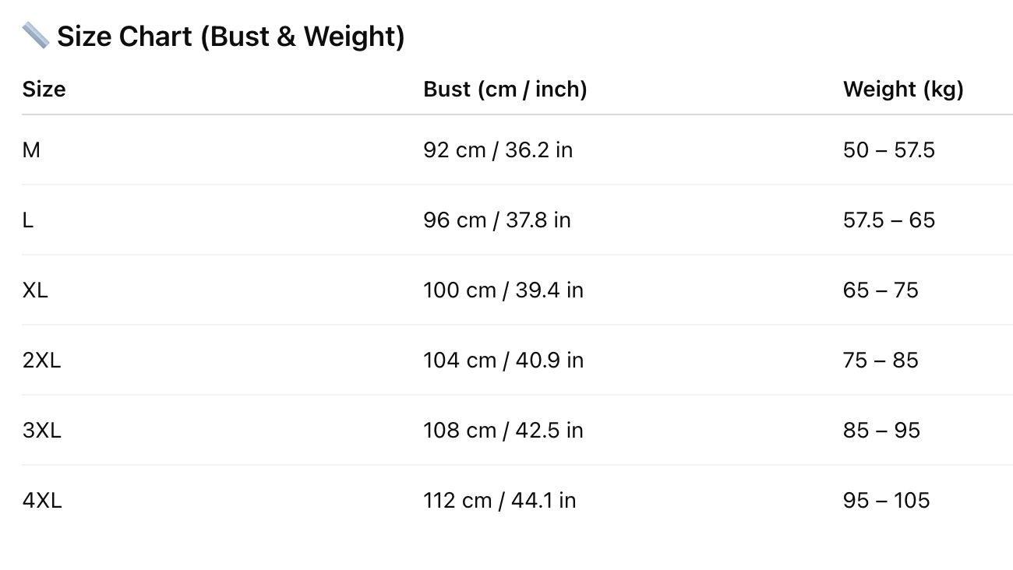Click the 85 – 95 weight range
Viewport: 1013px width, 570px height.
[x=881, y=430]
